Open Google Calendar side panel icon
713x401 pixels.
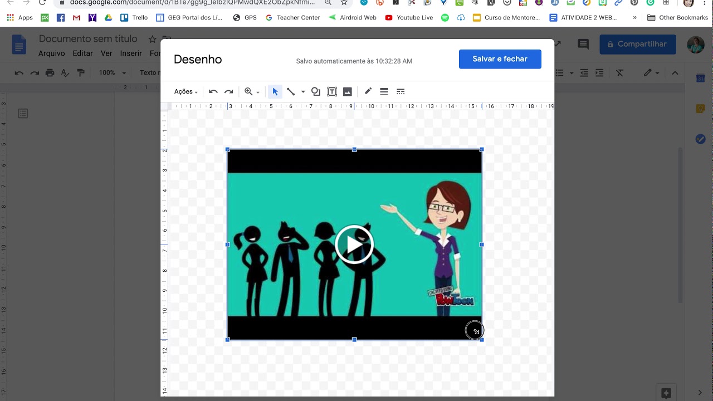pyautogui.click(x=701, y=79)
